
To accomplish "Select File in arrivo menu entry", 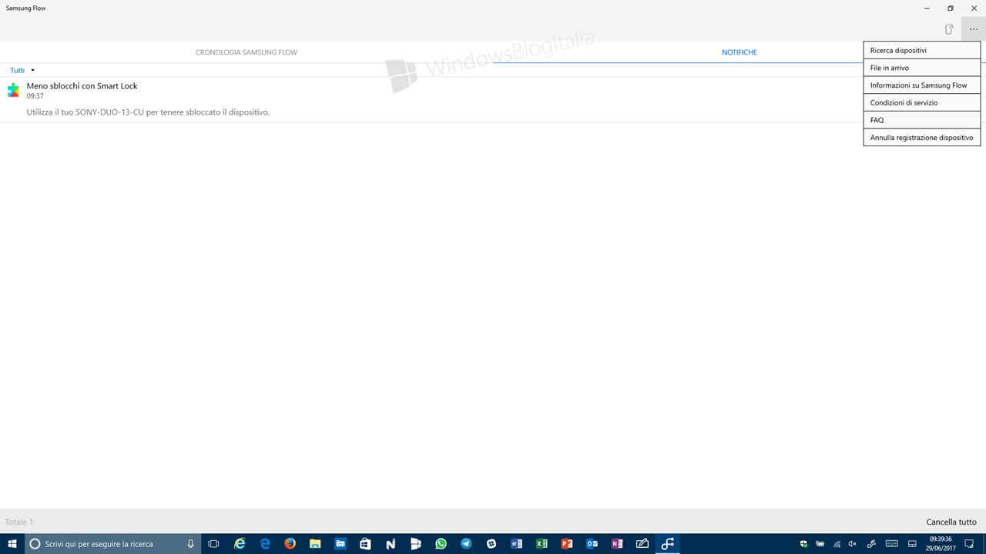I will coord(922,68).
